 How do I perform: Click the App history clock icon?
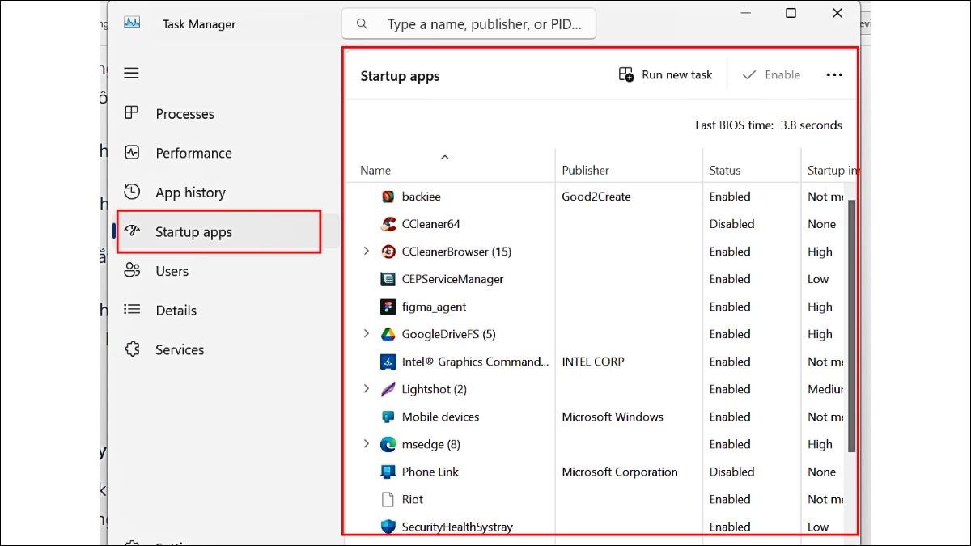pyautogui.click(x=131, y=192)
